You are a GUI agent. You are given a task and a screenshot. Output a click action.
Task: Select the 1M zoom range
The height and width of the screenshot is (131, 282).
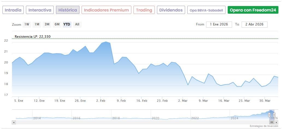pos(37,24)
